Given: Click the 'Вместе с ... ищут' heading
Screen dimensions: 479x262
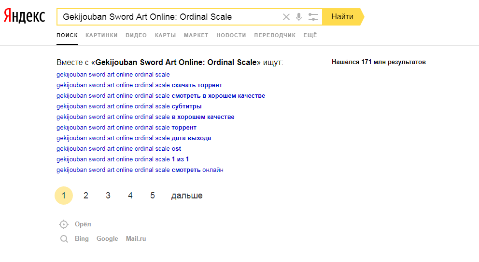Looking at the screenshot, I should point(170,63).
